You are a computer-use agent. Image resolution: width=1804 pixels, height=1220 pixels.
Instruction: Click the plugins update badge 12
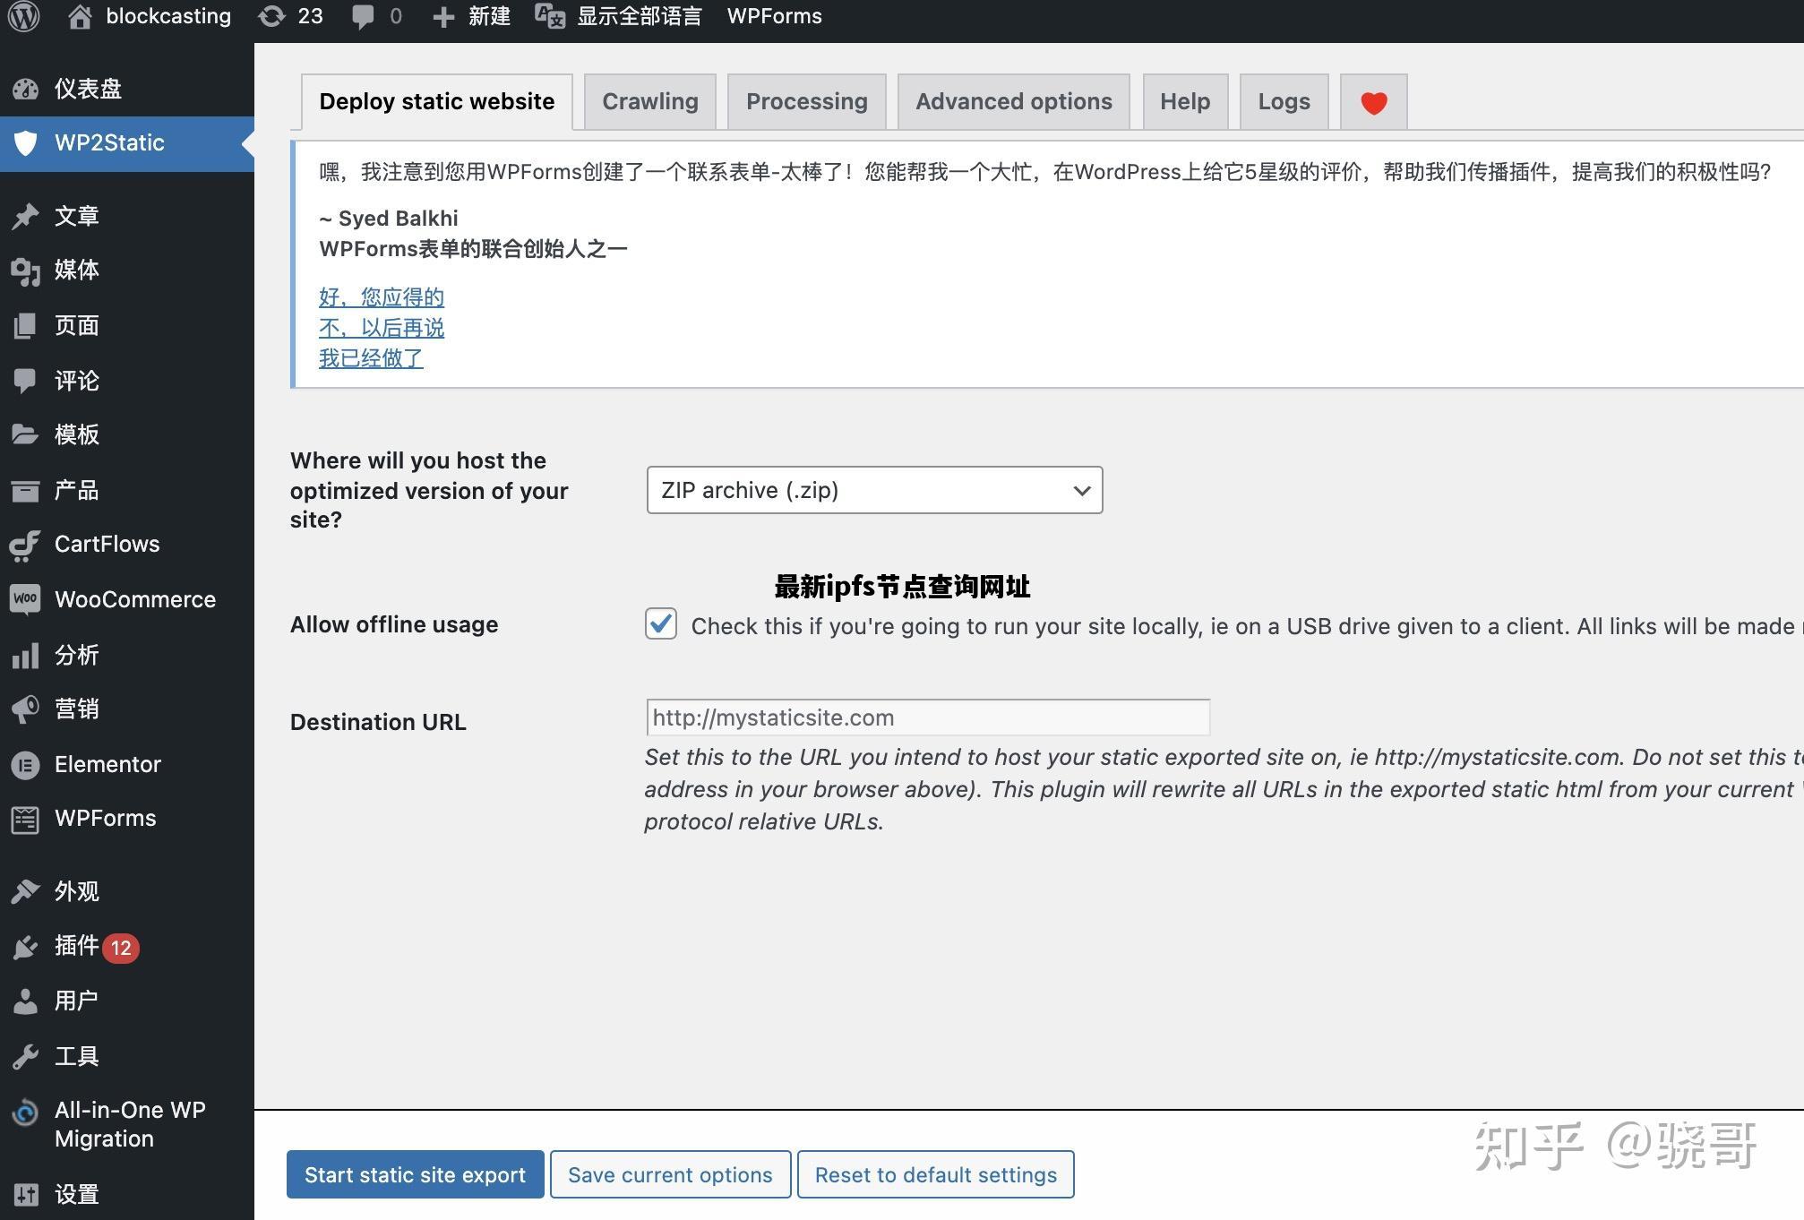(x=121, y=948)
